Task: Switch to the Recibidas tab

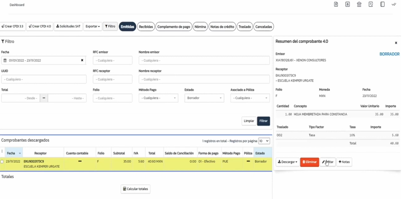Action: coord(146,27)
